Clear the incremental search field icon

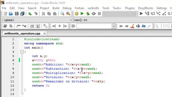click(x=73, y=26)
